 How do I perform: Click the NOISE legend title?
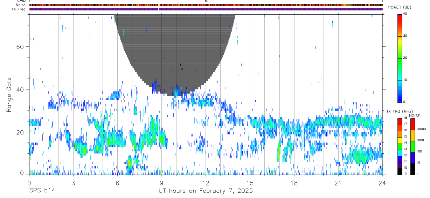pos(414,116)
